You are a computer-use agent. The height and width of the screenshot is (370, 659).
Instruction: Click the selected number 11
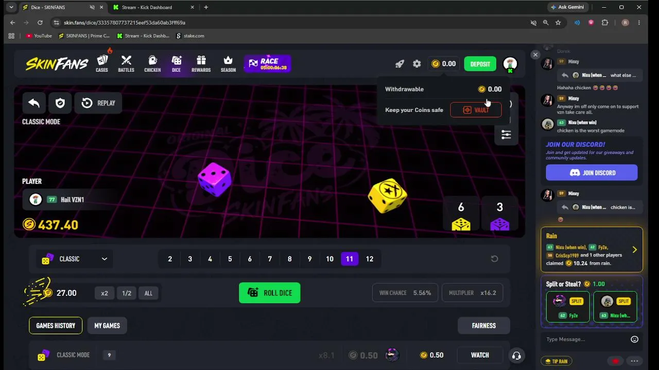point(350,259)
